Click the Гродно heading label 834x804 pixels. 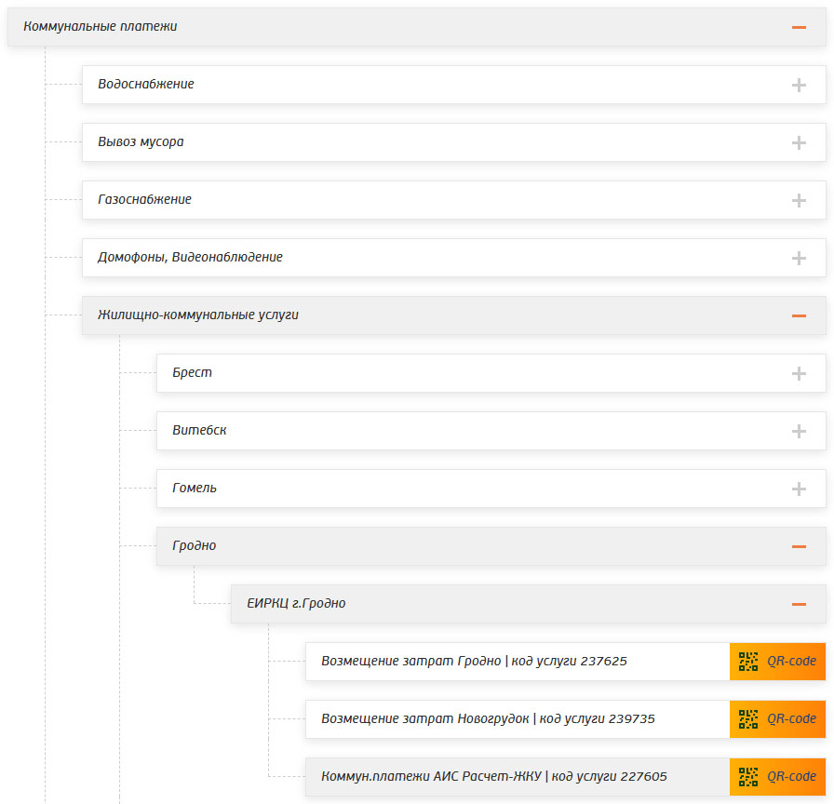pyautogui.click(x=195, y=546)
